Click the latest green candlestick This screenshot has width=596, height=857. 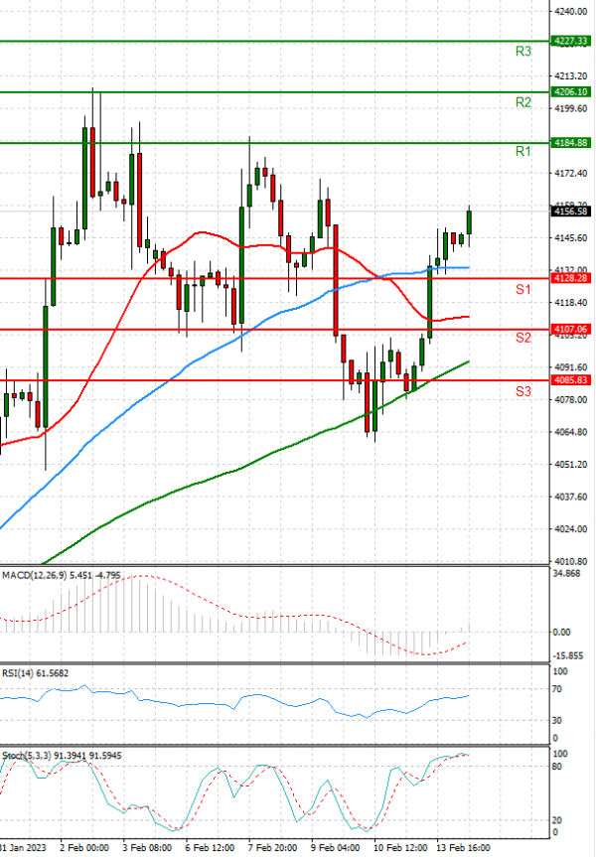click(x=469, y=223)
